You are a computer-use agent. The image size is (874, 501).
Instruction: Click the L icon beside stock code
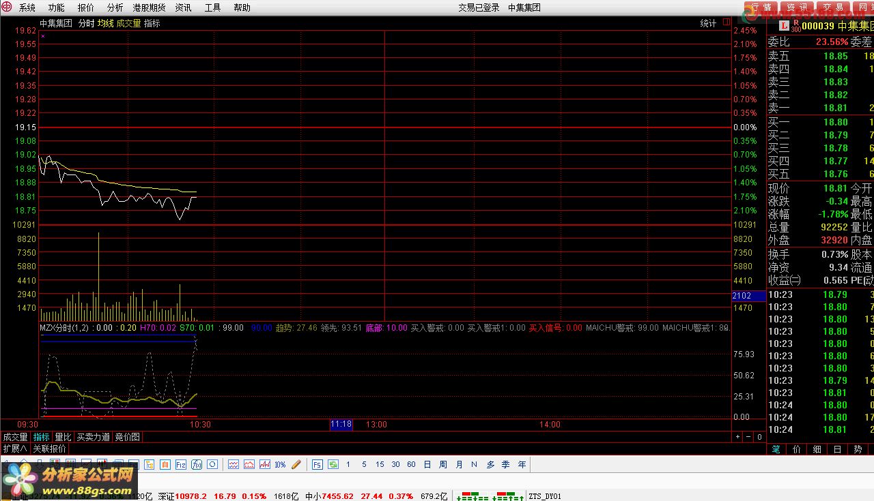click(785, 25)
